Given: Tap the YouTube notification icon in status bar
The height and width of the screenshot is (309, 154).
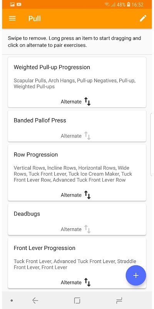Looking at the screenshot, I should click(x=19, y=4).
